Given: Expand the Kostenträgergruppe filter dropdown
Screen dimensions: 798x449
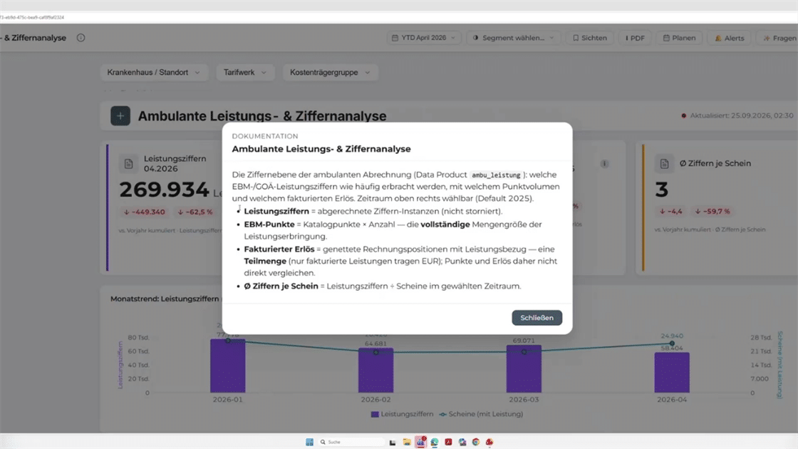Looking at the screenshot, I should tap(330, 72).
